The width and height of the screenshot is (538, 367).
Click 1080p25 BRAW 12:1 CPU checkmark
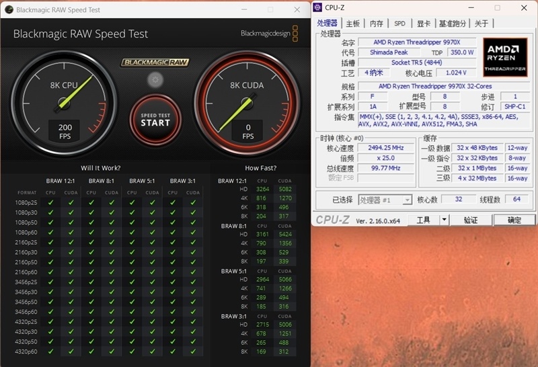[x=52, y=202]
